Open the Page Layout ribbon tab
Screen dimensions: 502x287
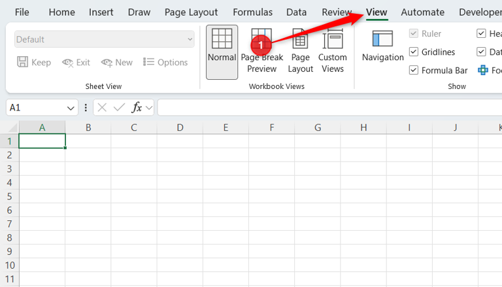click(x=191, y=12)
